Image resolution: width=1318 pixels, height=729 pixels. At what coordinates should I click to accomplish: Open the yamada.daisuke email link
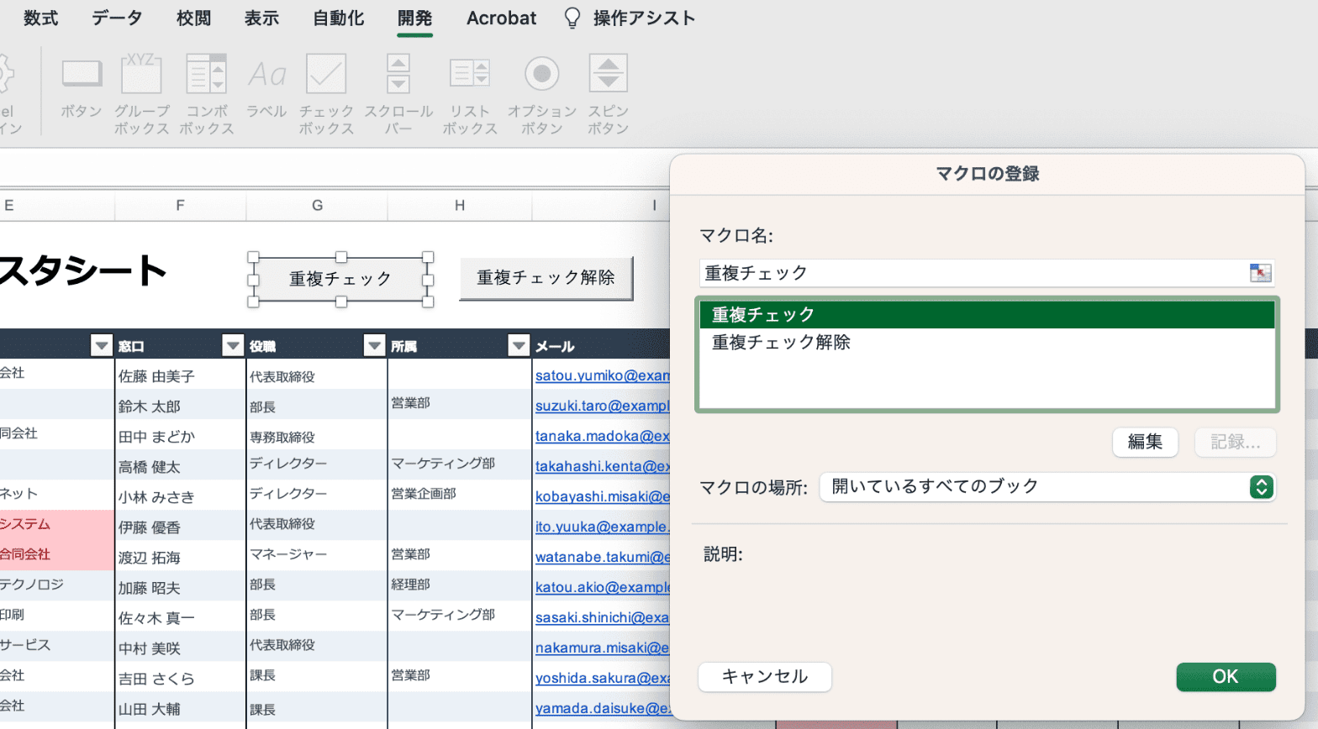point(603,708)
